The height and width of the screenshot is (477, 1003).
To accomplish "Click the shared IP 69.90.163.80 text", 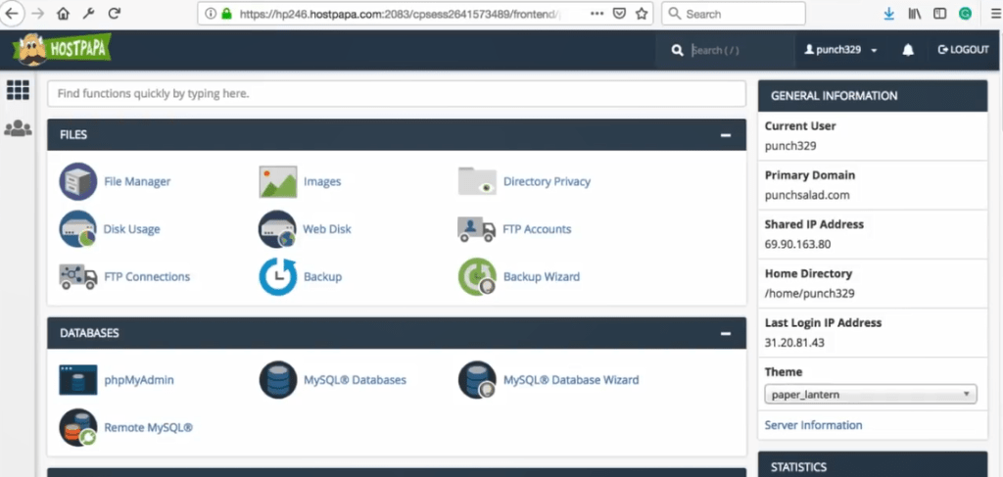I will coord(796,244).
